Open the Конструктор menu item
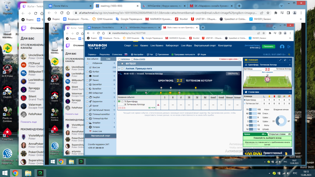Screen dimensions: 315x177 (225, 46)
